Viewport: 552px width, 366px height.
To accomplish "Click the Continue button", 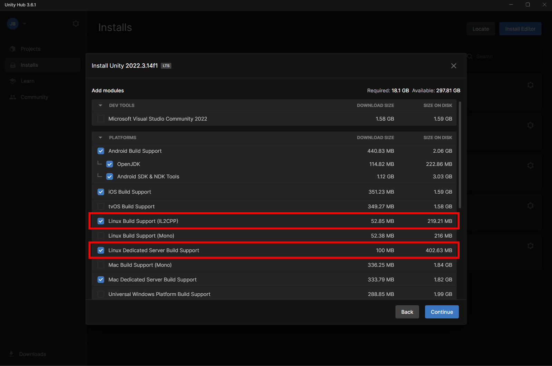I will click(442, 312).
